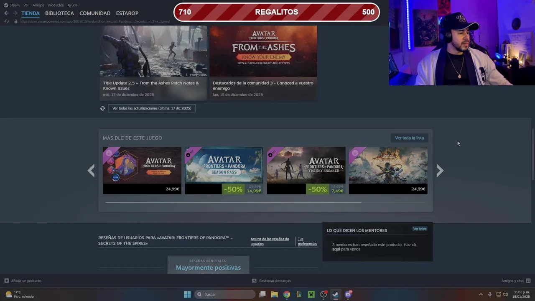535x301 pixels.
Task: Open Discord from the taskbar
Action: click(348, 294)
